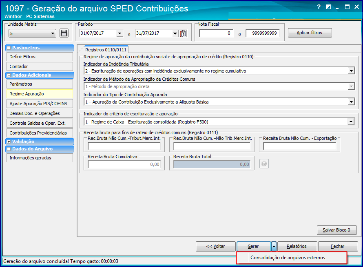Collapse the Parâmetros section
This screenshot has width=363, height=267.
9,48
